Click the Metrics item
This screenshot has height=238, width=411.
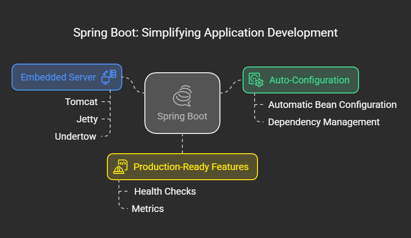pyautogui.click(x=148, y=209)
